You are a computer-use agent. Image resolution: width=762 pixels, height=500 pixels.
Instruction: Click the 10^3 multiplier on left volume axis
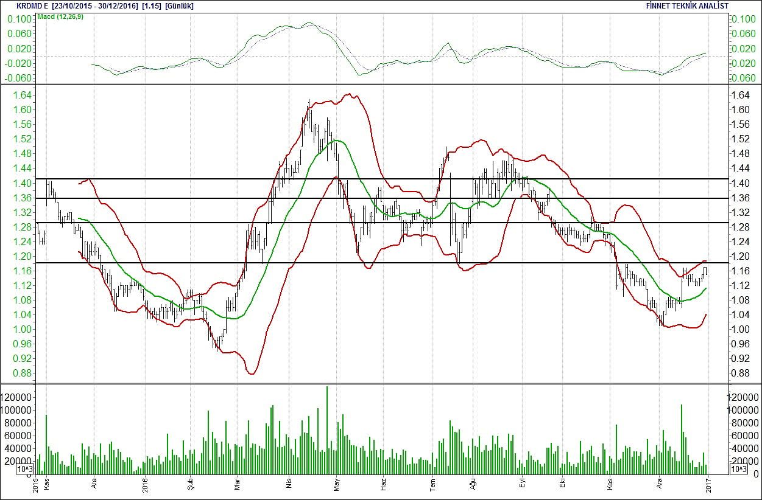tap(24, 470)
